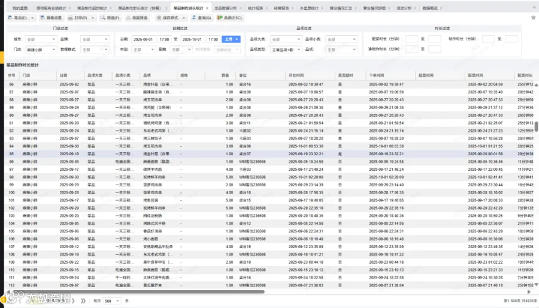Click the 导出(E) export button
Image resolution: width=539 pixels, height=308 pixels.
(x=18, y=17)
